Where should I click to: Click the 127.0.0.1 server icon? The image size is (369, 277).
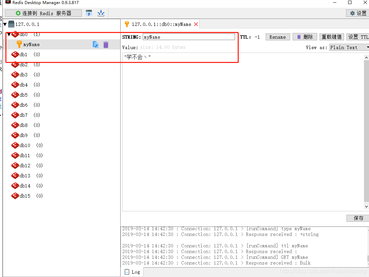(x=11, y=24)
